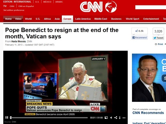Open the Middle East section
The image size is (166, 124).
101,19
